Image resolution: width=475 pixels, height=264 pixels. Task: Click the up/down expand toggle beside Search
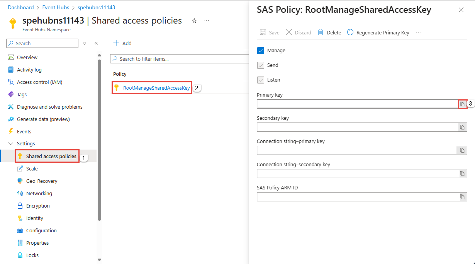[x=85, y=43]
